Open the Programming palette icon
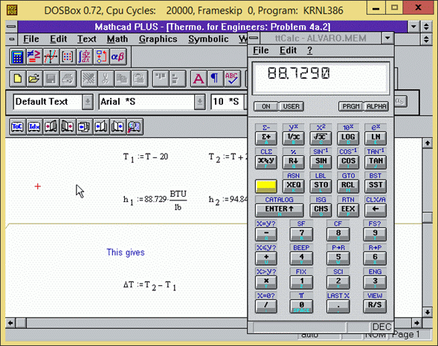 tap(101, 57)
